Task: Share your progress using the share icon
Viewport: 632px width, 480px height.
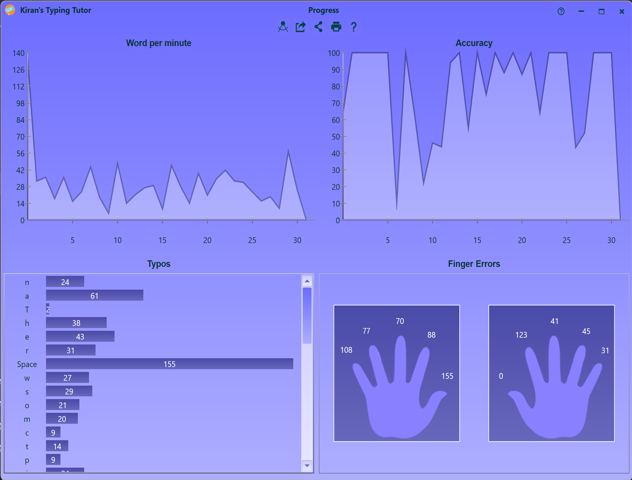Action: (x=318, y=27)
